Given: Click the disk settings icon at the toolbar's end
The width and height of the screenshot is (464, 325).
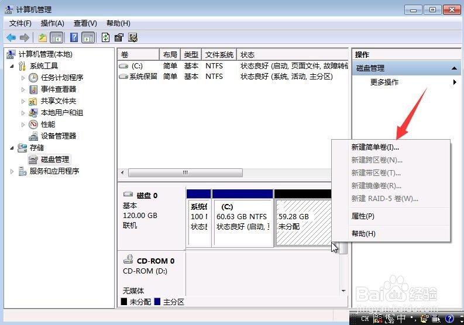Looking at the screenshot, I should click(x=133, y=37).
